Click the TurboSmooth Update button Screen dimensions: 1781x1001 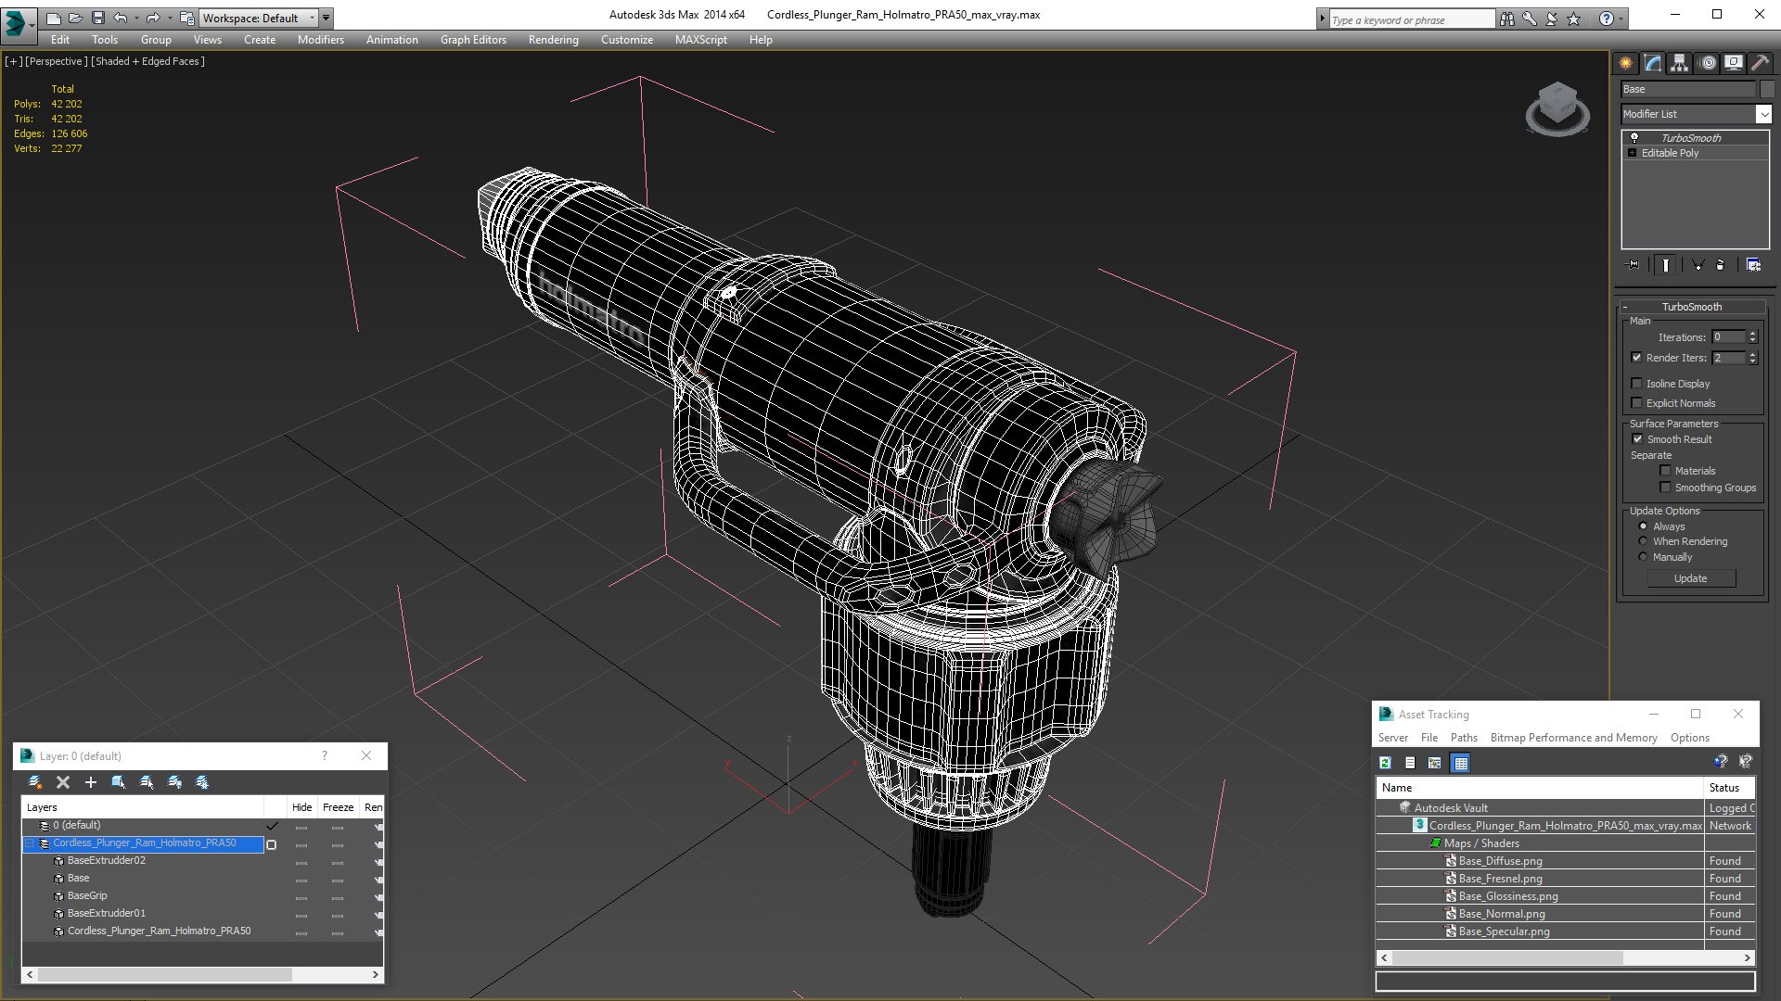click(1690, 578)
